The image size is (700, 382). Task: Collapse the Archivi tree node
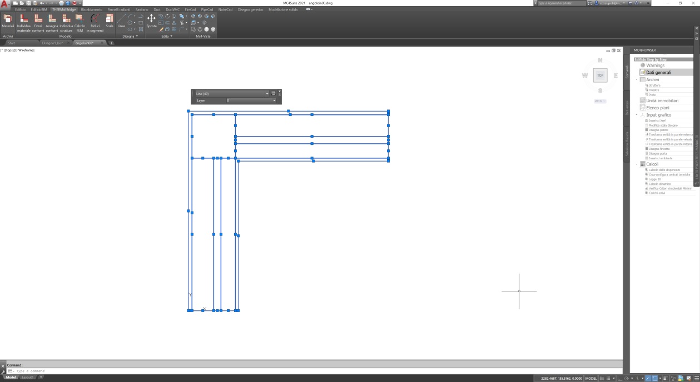(x=637, y=79)
